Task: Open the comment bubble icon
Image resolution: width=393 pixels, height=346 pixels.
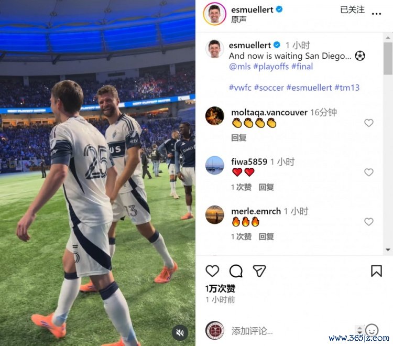Action: [236, 271]
